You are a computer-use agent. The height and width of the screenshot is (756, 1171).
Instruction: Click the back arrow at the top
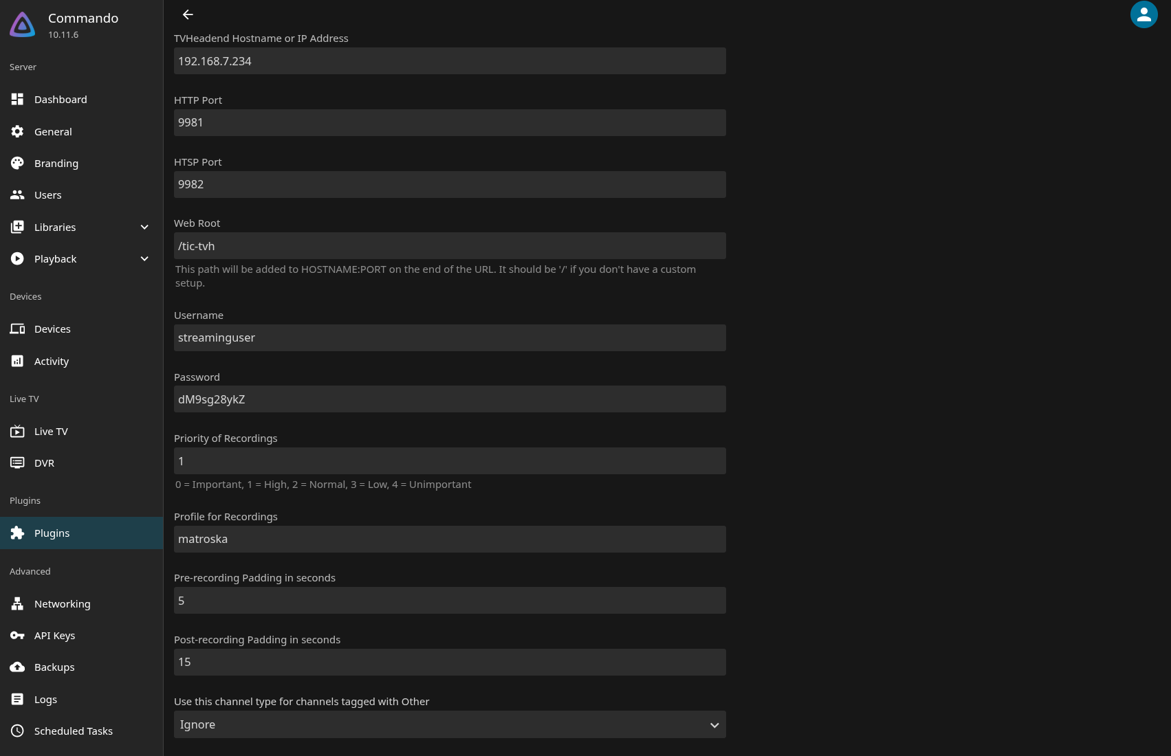(x=187, y=14)
